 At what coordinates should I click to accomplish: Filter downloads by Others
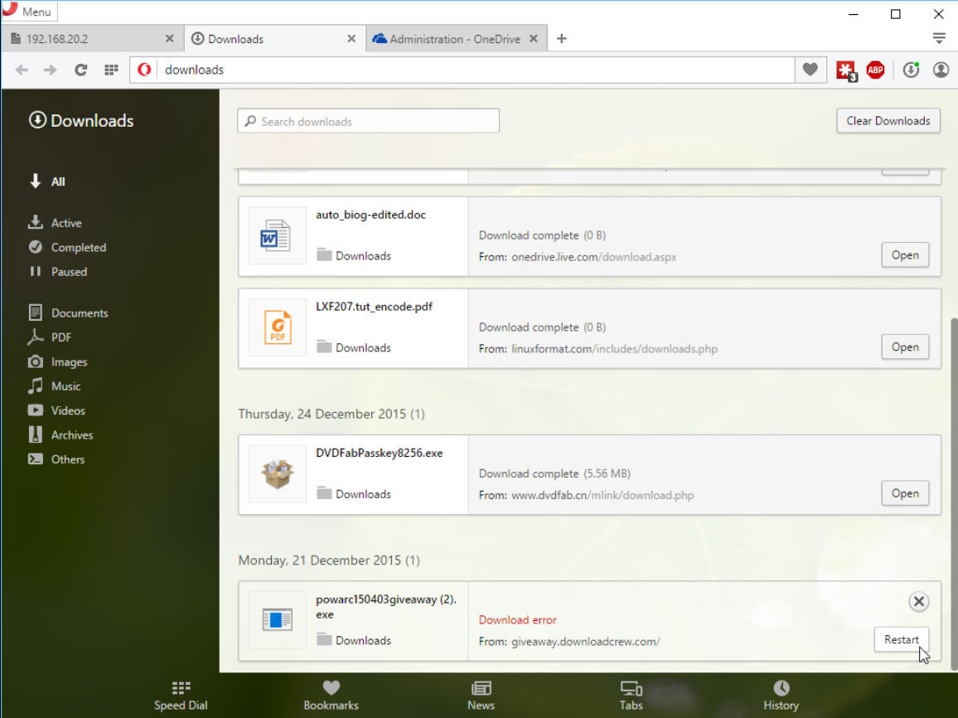[x=56, y=459]
